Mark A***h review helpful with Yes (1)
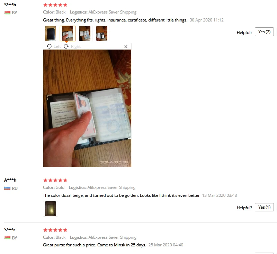277x254 pixels. click(x=264, y=207)
